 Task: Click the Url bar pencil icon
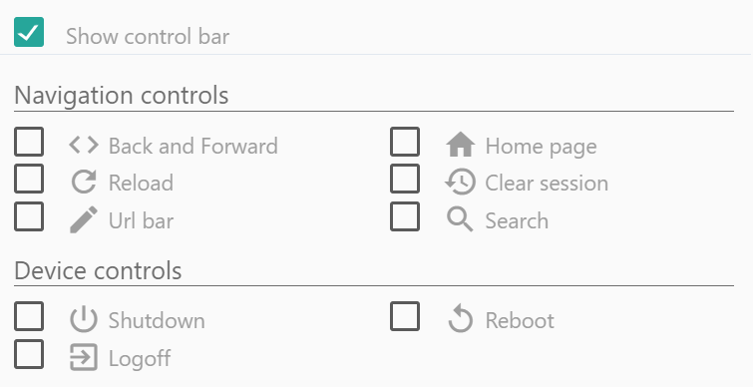pyautogui.click(x=84, y=219)
